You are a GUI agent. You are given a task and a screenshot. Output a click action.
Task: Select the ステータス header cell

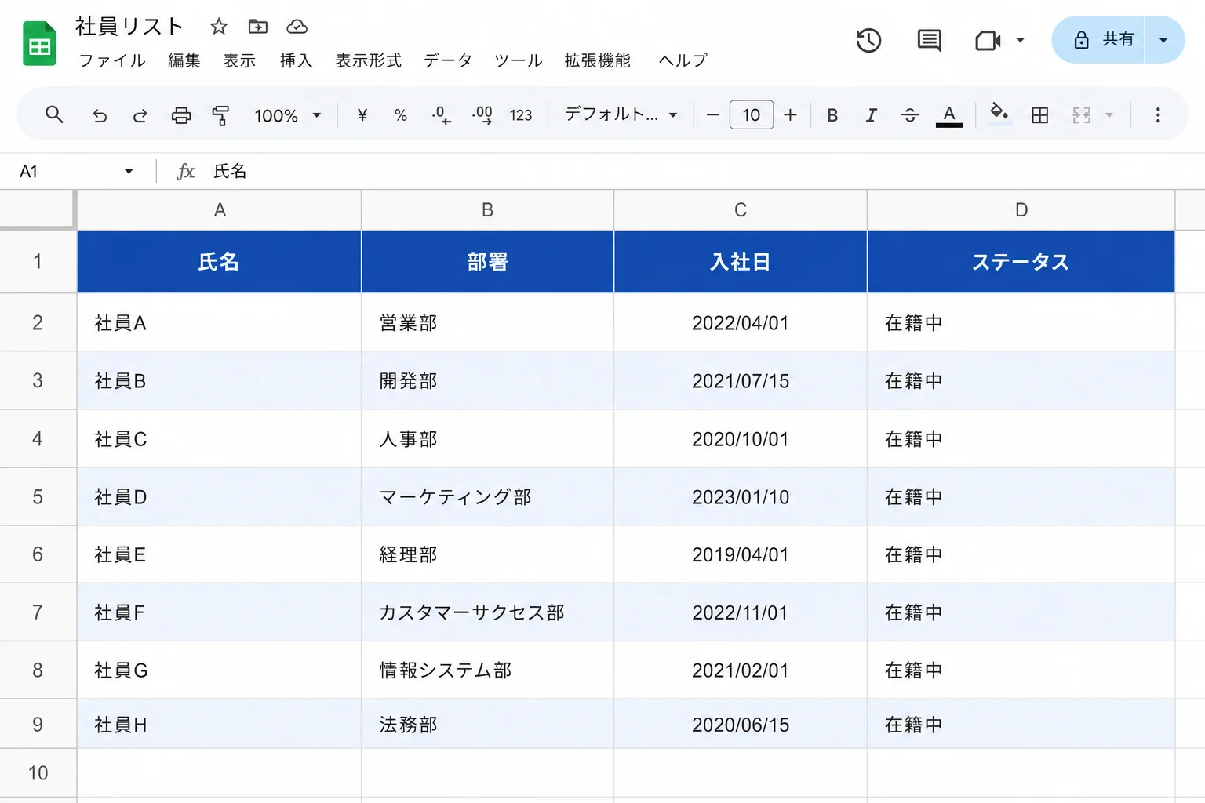(1021, 262)
